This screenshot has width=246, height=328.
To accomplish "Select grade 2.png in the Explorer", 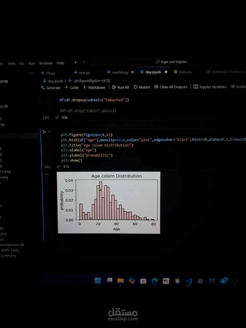I will coord(10,250).
